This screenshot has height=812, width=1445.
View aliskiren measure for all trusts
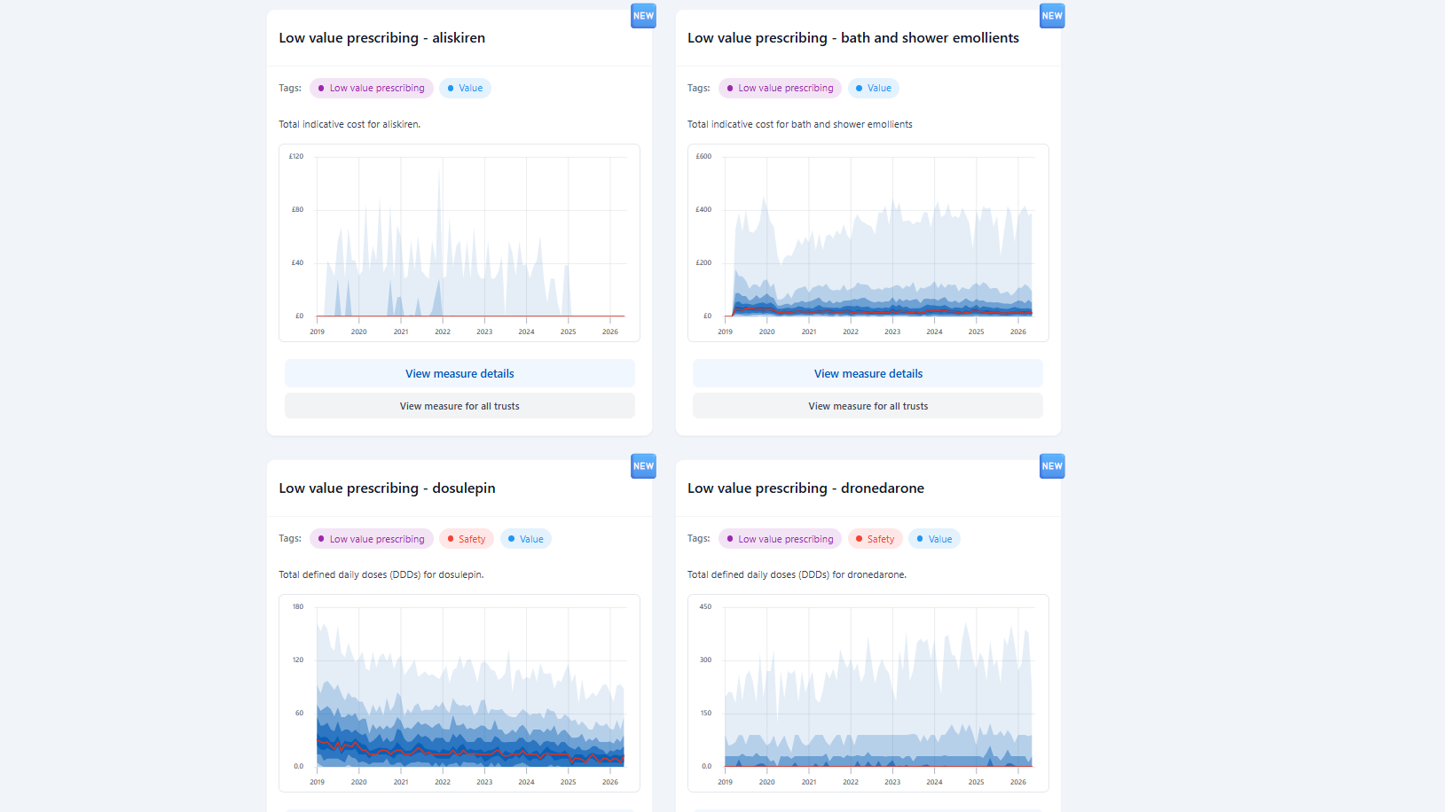click(459, 406)
